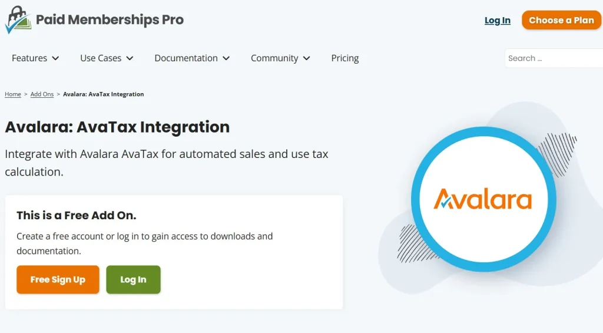Image resolution: width=603 pixels, height=333 pixels.
Task: Focus the Search input field
Action: point(554,58)
